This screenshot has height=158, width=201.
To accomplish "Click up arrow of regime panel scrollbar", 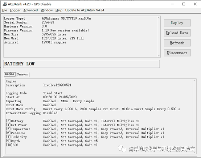I will [x=194, y=81].
